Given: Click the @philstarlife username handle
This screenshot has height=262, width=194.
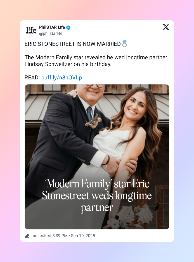Looking at the screenshot, I should [51, 33].
